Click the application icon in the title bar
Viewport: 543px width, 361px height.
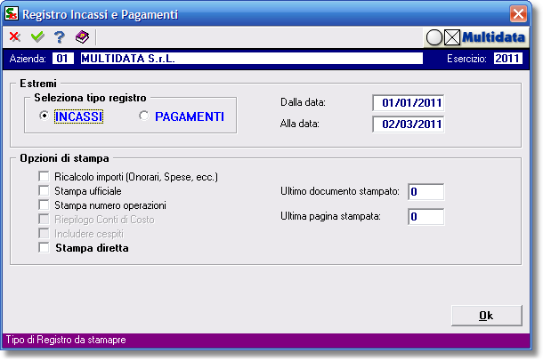(x=12, y=14)
